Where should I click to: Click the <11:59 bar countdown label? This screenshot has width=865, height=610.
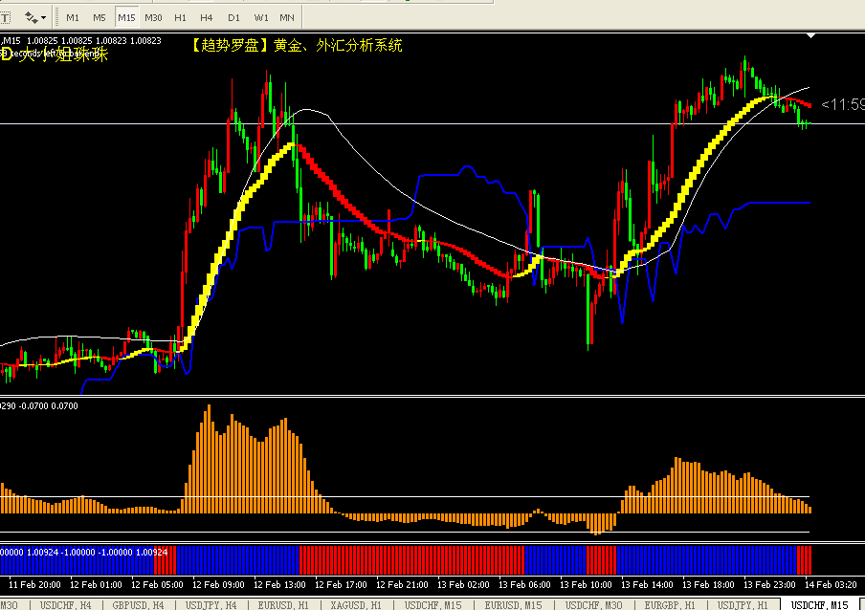pyautogui.click(x=842, y=104)
